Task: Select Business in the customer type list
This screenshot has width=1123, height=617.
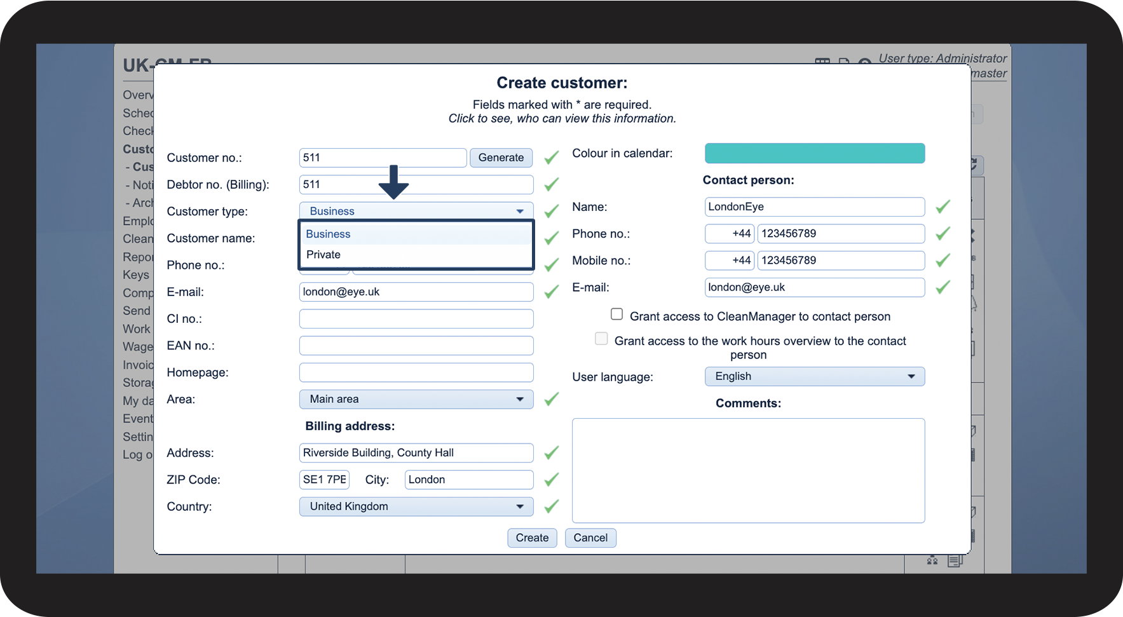Action: point(328,234)
